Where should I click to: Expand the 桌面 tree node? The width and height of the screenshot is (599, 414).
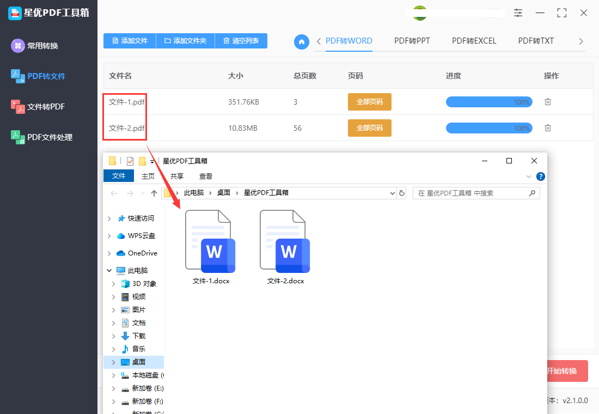click(x=113, y=362)
